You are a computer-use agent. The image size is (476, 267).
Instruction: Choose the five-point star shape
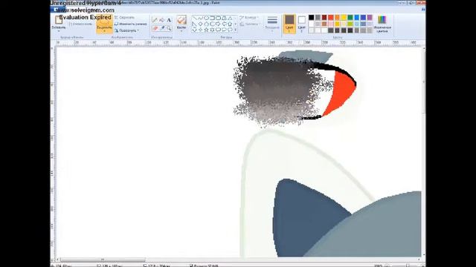(x=206, y=30)
